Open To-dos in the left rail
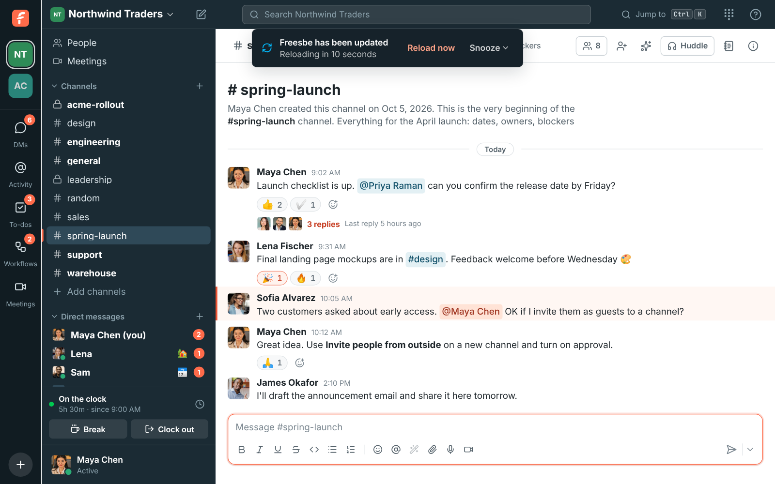The width and height of the screenshot is (775, 484). tap(20, 213)
